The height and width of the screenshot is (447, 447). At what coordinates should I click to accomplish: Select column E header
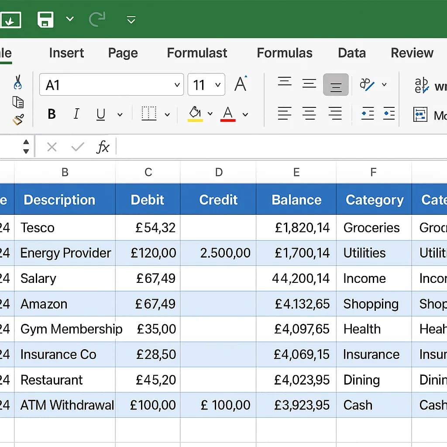point(296,172)
